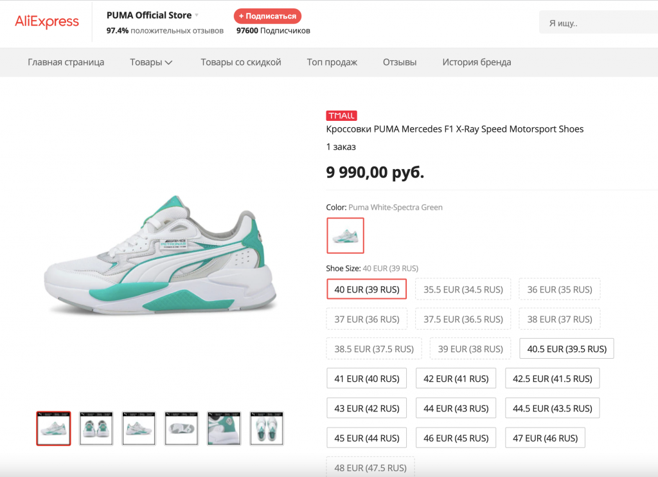The width and height of the screenshot is (658, 477).
Task: Select the Puma White-Spectra Green color swatch
Action: pos(345,235)
